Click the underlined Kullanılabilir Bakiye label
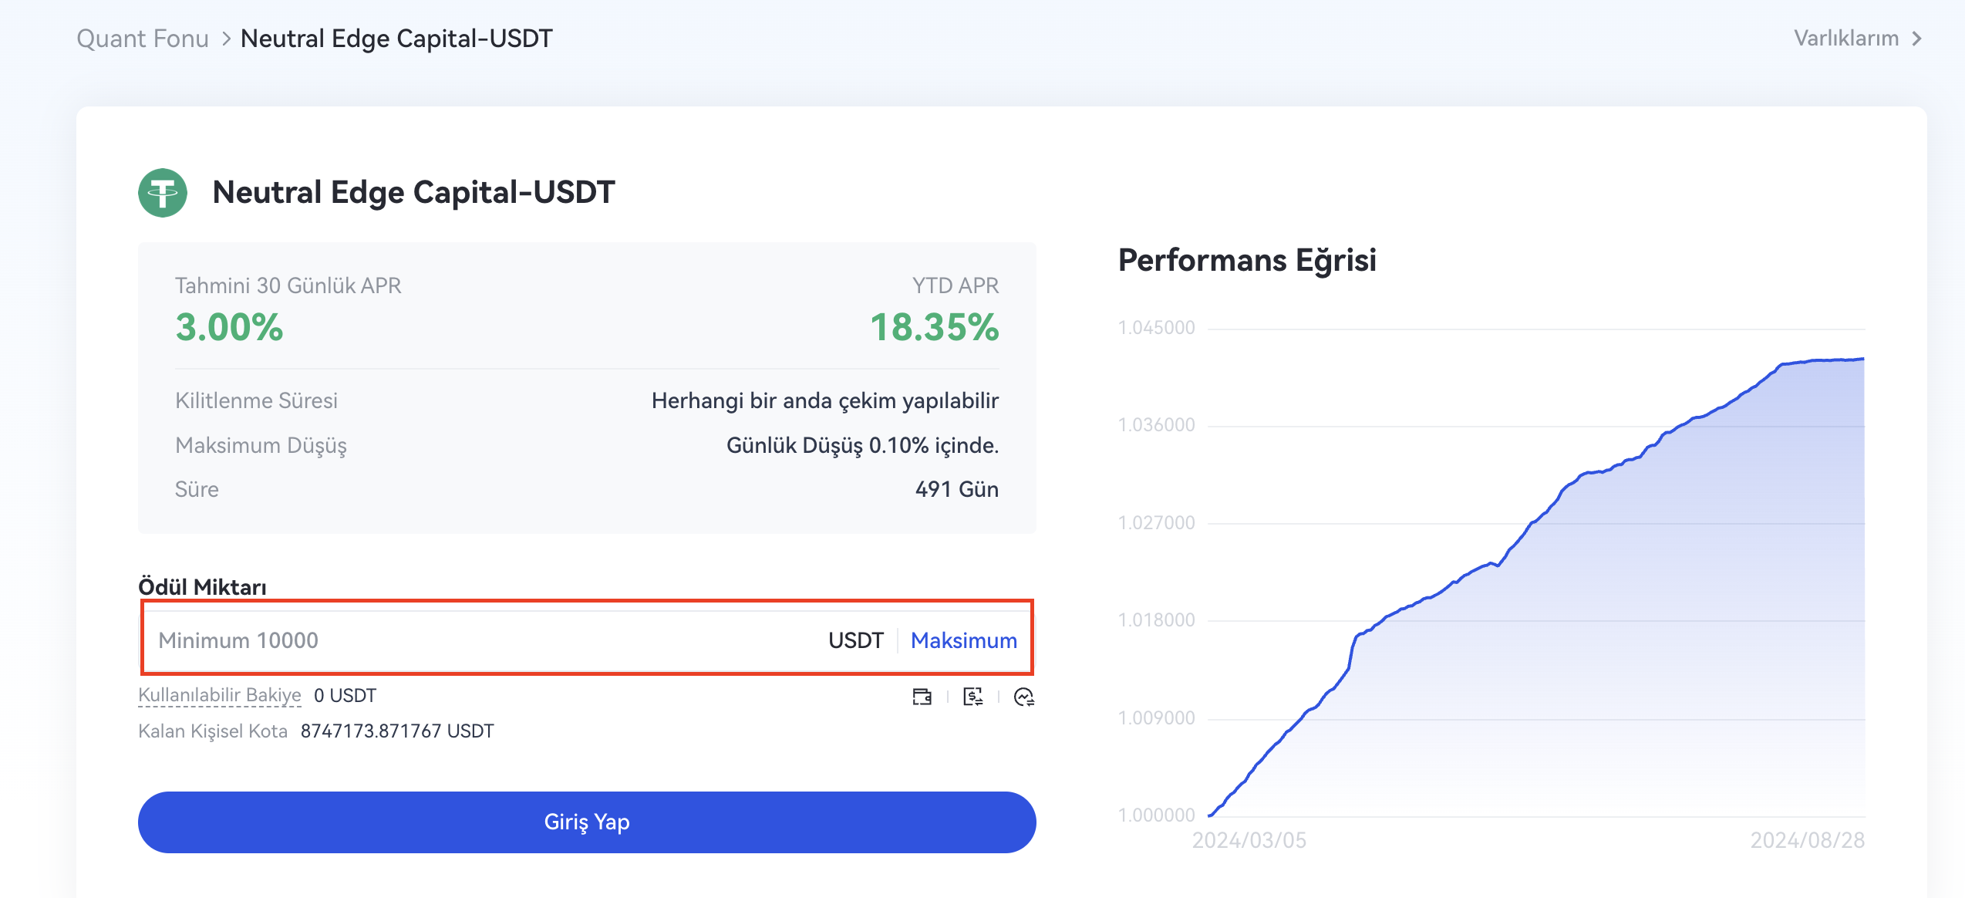Screen dimensions: 1965x898 [x=219, y=695]
